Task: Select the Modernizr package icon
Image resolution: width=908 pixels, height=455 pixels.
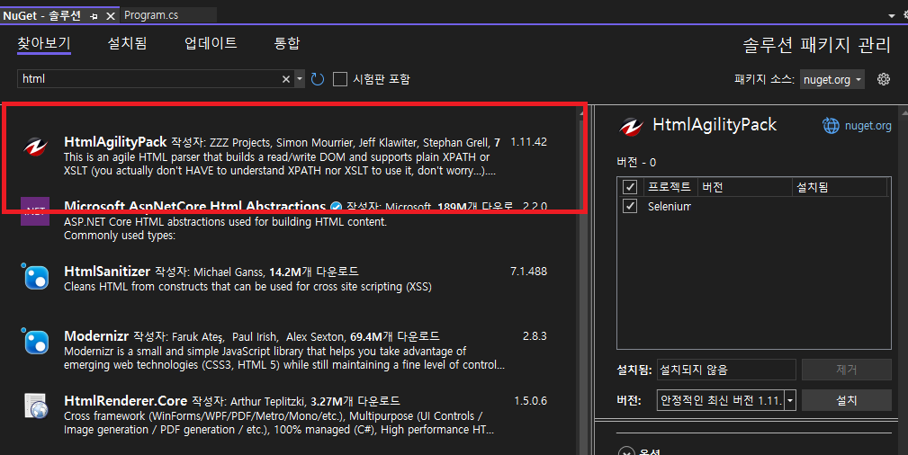Action: click(x=35, y=341)
